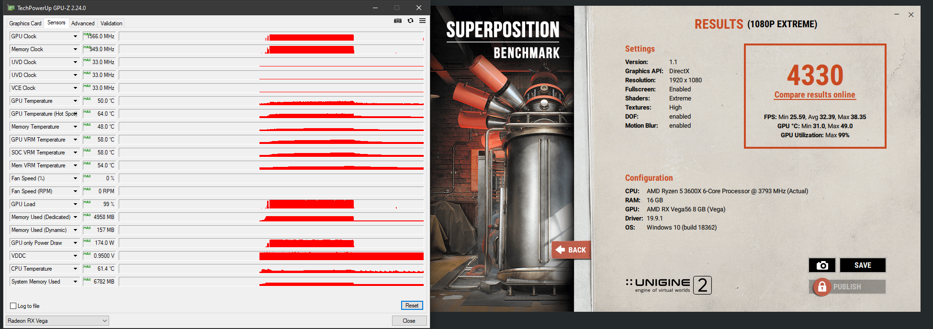Open the Validation tab
The height and width of the screenshot is (329, 933).
(112, 23)
